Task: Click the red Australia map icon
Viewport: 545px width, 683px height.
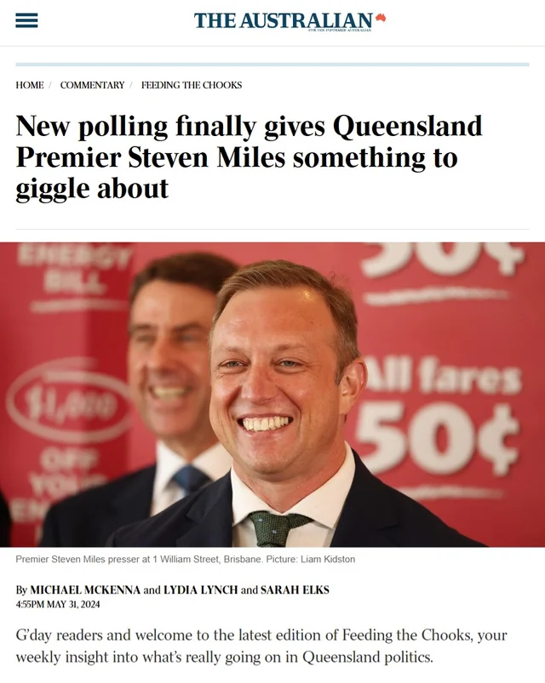Action: 380,17
